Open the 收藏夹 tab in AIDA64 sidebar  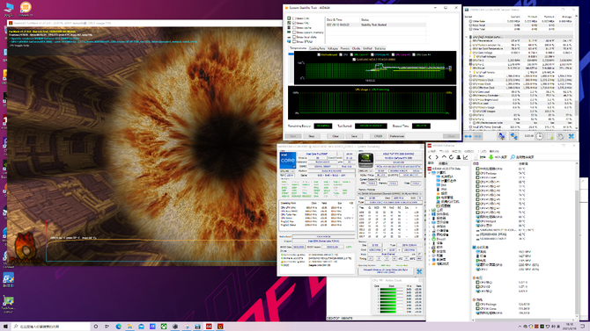click(443, 163)
